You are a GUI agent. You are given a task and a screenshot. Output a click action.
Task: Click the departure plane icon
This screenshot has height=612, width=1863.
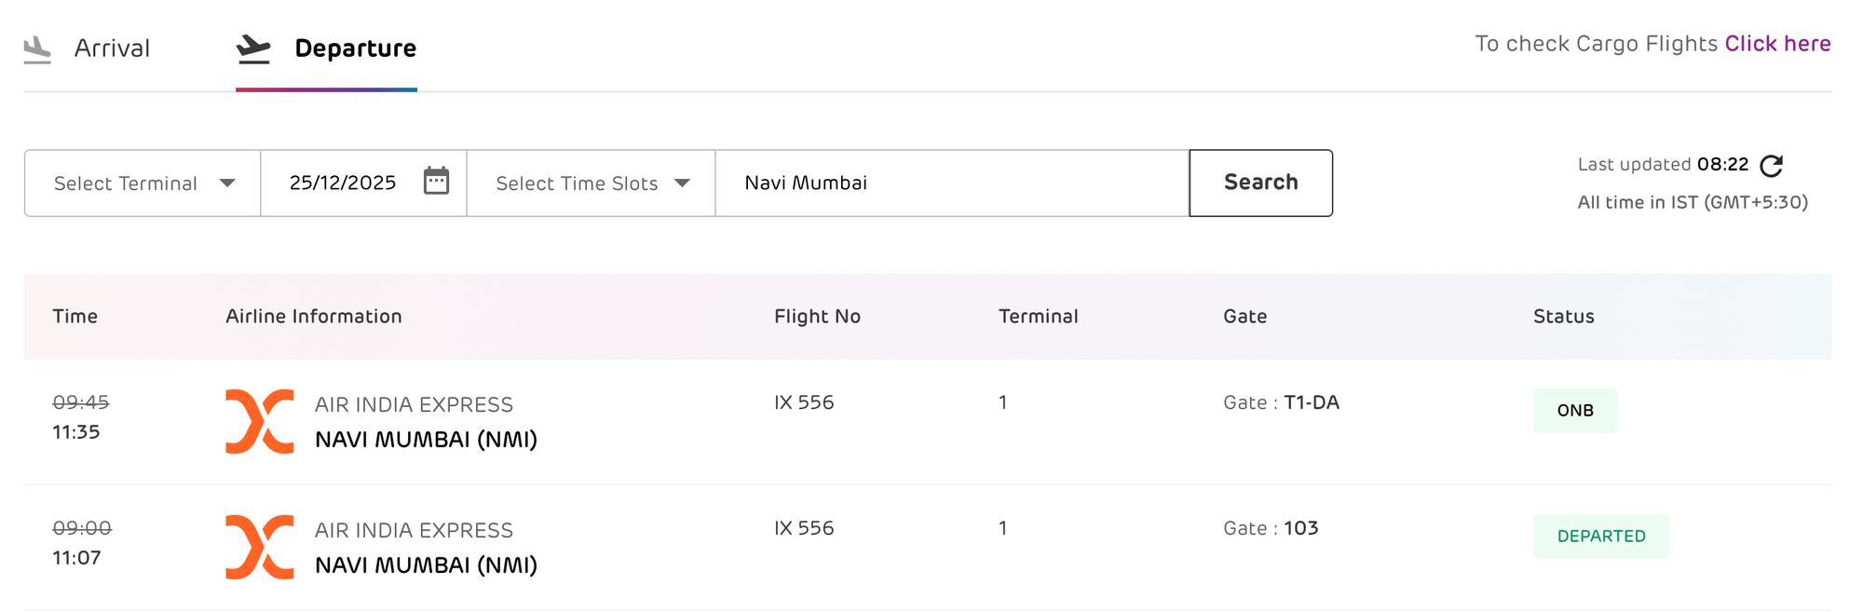click(x=252, y=46)
